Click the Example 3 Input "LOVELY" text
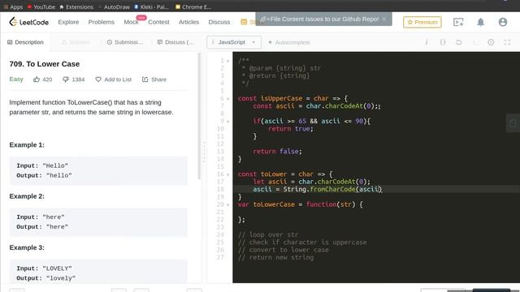The width and height of the screenshot is (520, 292). click(x=44, y=268)
